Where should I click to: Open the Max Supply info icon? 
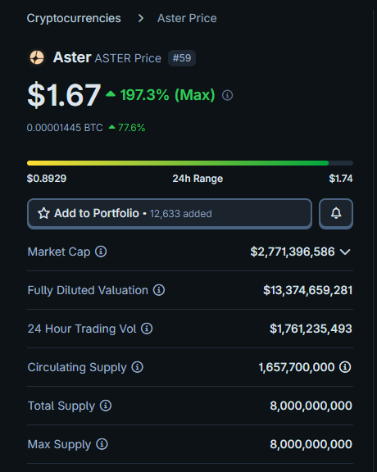pyautogui.click(x=102, y=444)
